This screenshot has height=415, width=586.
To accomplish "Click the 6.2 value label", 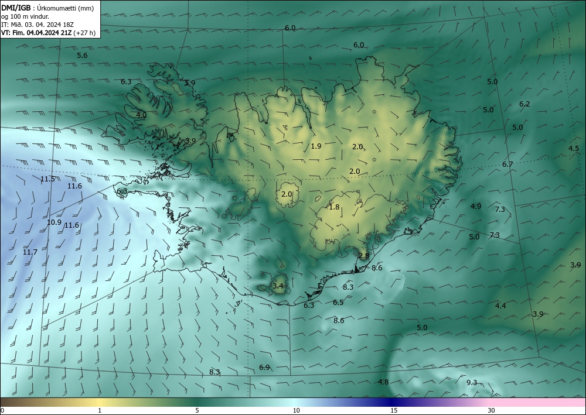I will 524,104.
